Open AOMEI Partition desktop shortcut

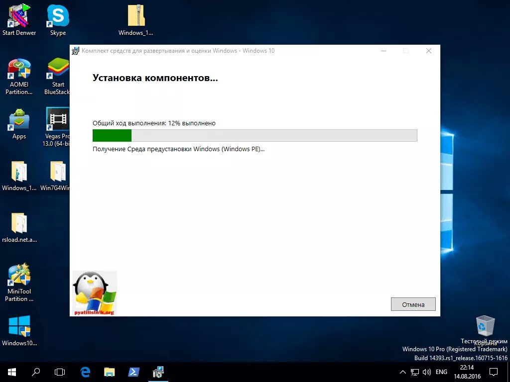pos(19,77)
